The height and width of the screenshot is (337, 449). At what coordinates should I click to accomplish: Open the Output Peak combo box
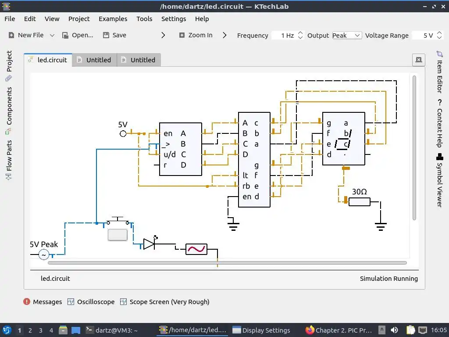[347, 35]
